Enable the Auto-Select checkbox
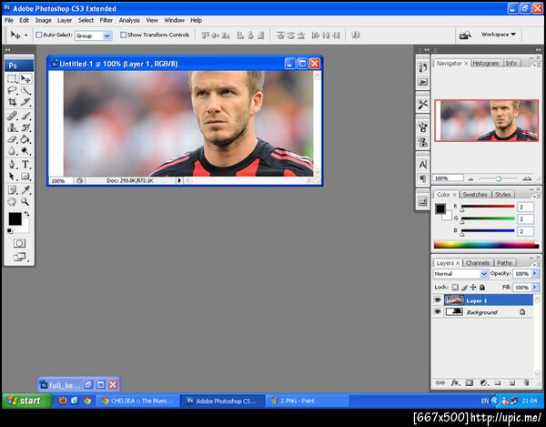This screenshot has width=546, height=427. click(38, 35)
